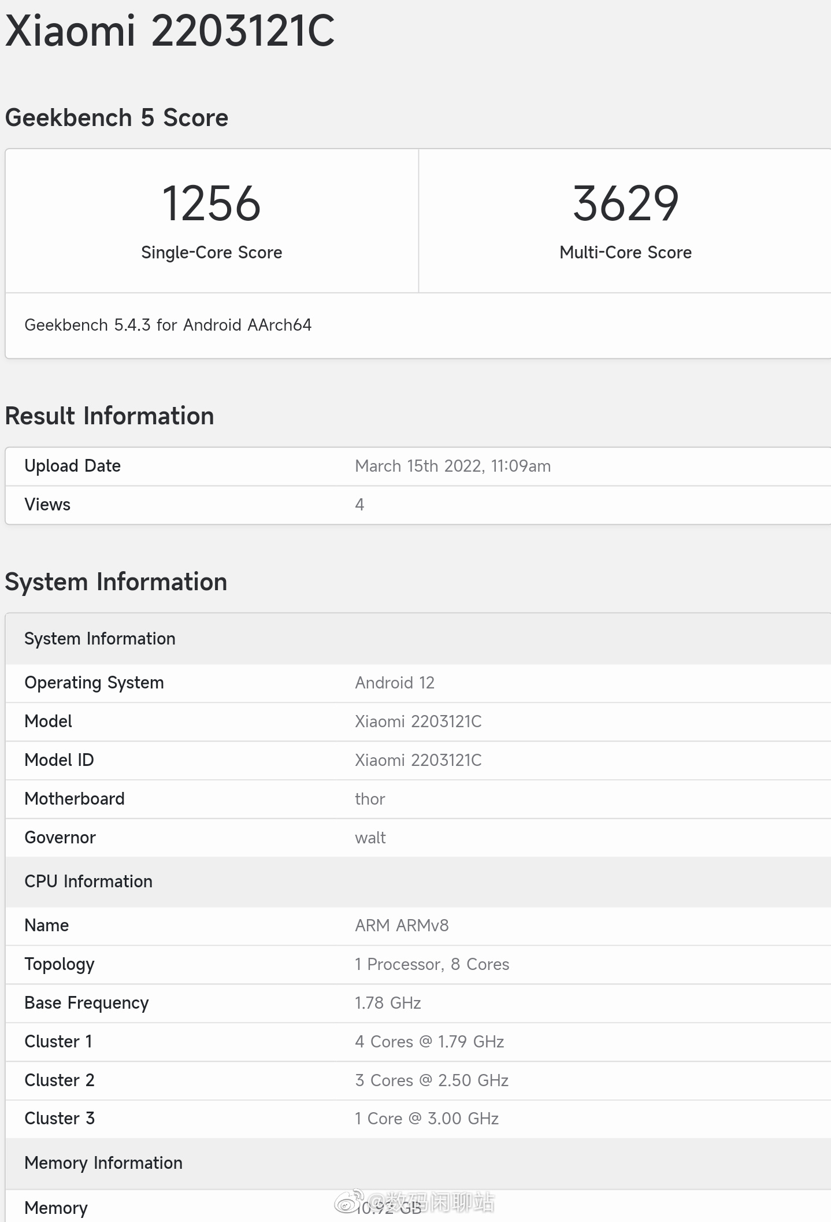The image size is (831, 1222).
Task: Select the multi-core score 3629
Action: pos(625,203)
